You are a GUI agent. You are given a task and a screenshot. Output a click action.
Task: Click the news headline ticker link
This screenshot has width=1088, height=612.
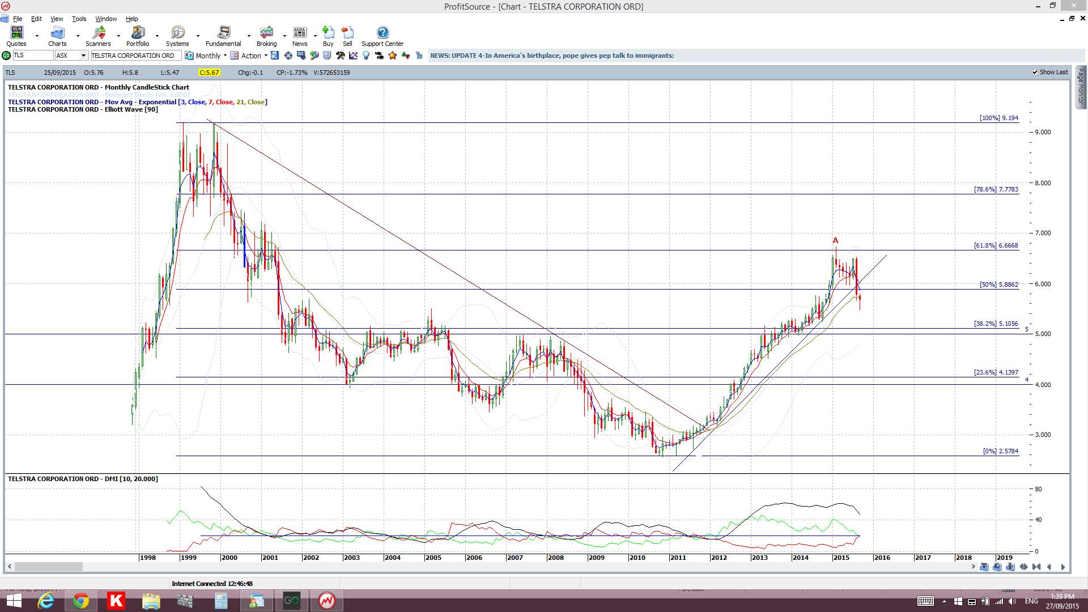(552, 56)
